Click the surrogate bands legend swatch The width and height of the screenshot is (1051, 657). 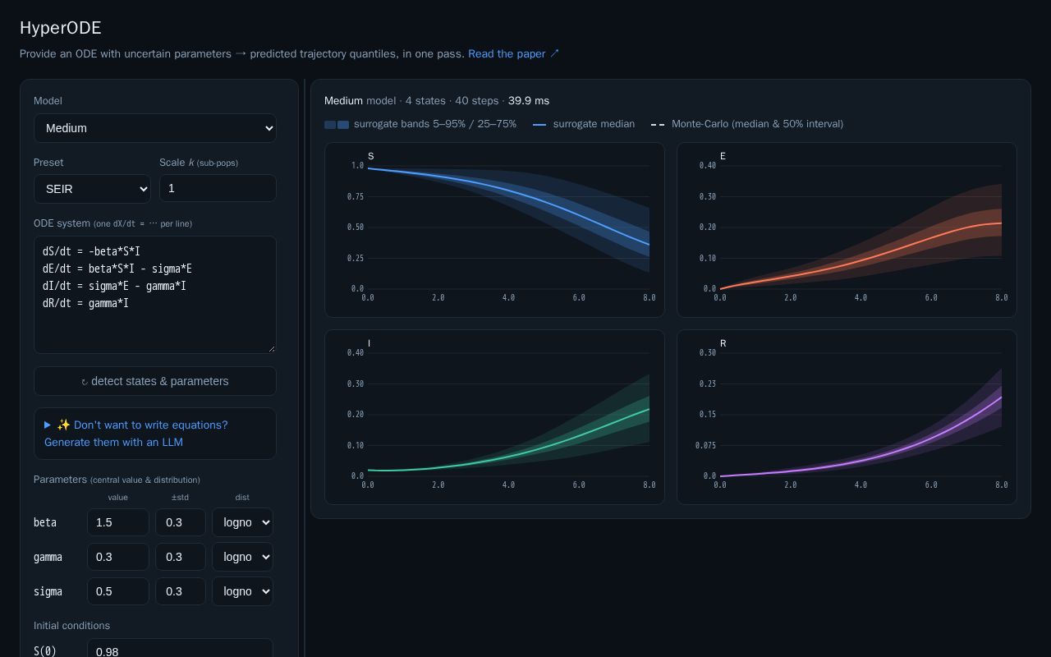click(x=337, y=125)
